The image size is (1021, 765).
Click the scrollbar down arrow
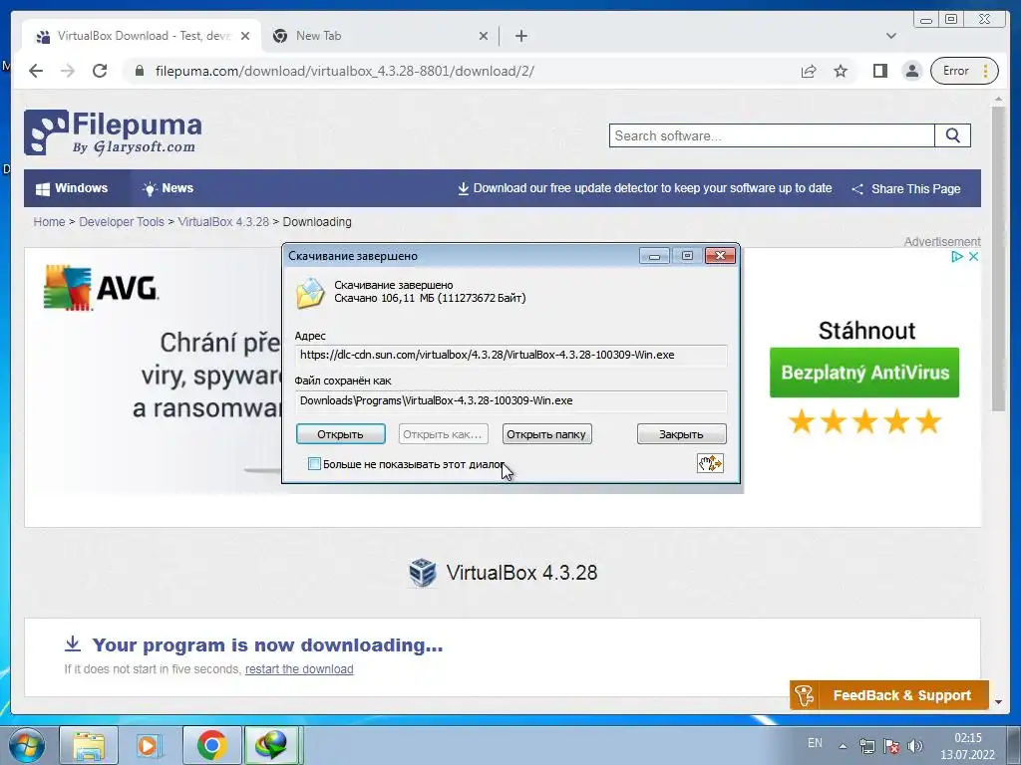pos(998,702)
